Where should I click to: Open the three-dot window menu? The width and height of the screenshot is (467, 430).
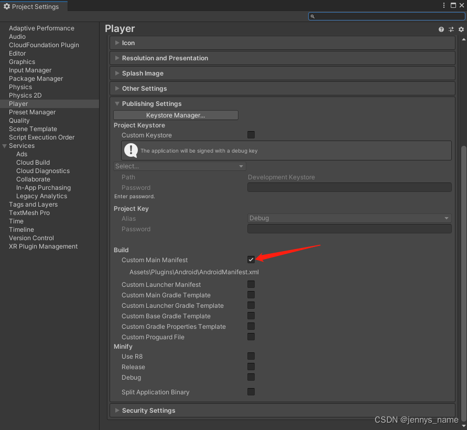pos(443,5)
